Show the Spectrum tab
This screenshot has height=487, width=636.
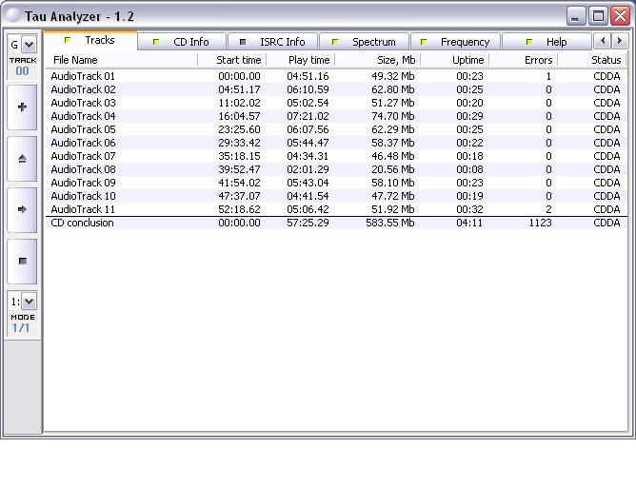coord(365,42)
